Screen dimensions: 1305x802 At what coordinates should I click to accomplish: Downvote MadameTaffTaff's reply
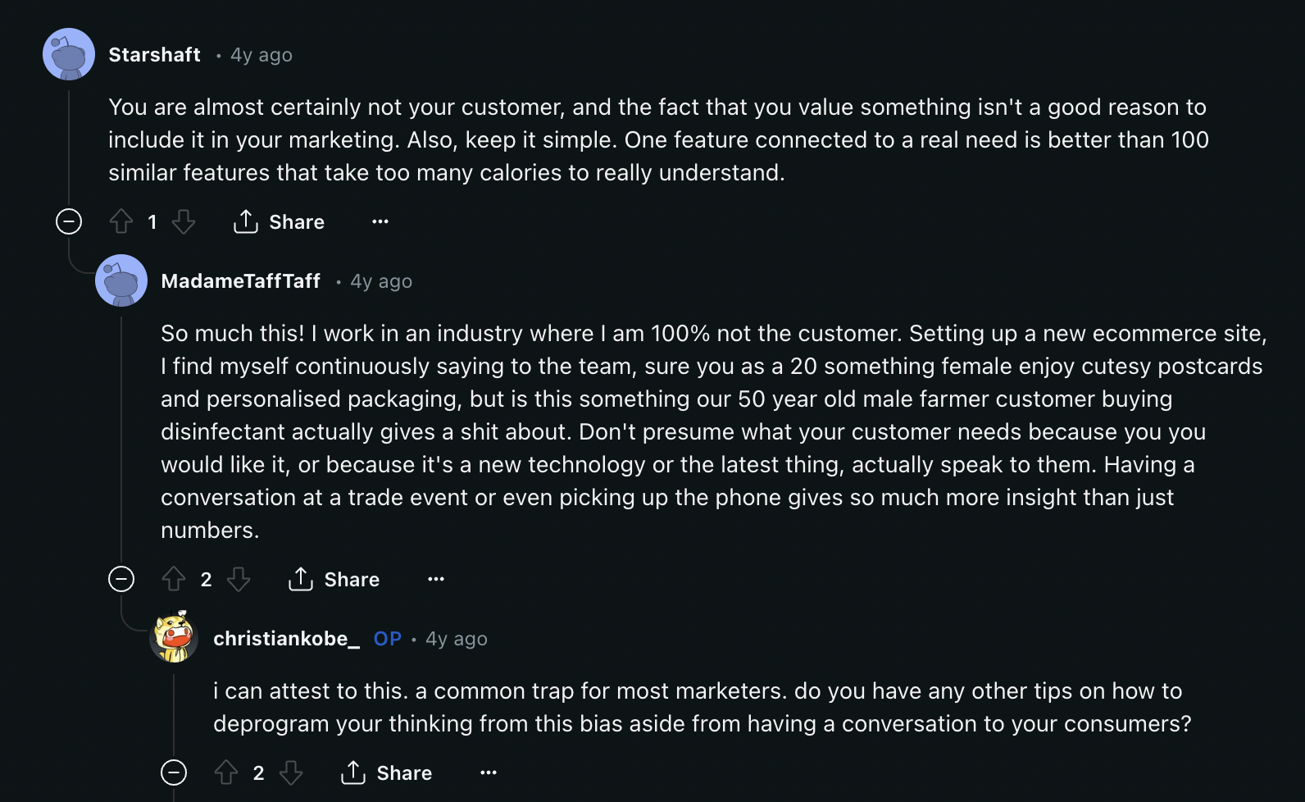[x=239, y=579]
